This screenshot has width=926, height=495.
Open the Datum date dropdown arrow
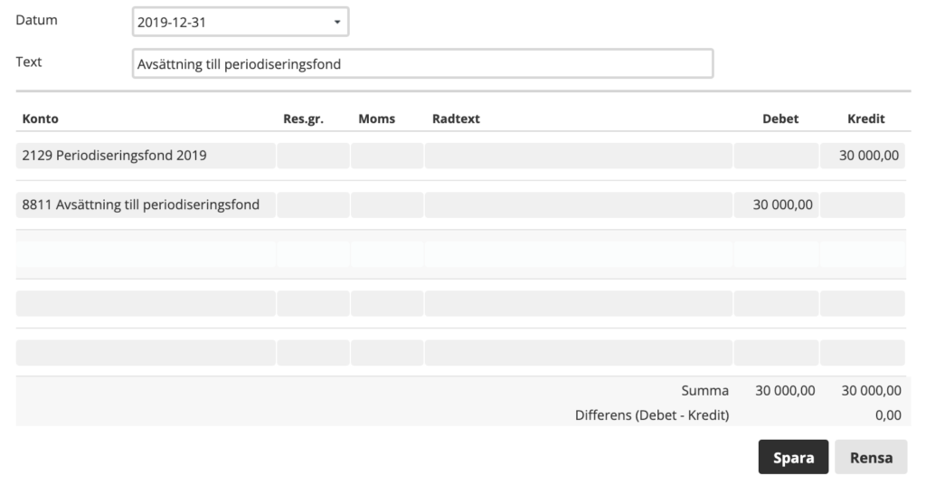tap(336, 23)
